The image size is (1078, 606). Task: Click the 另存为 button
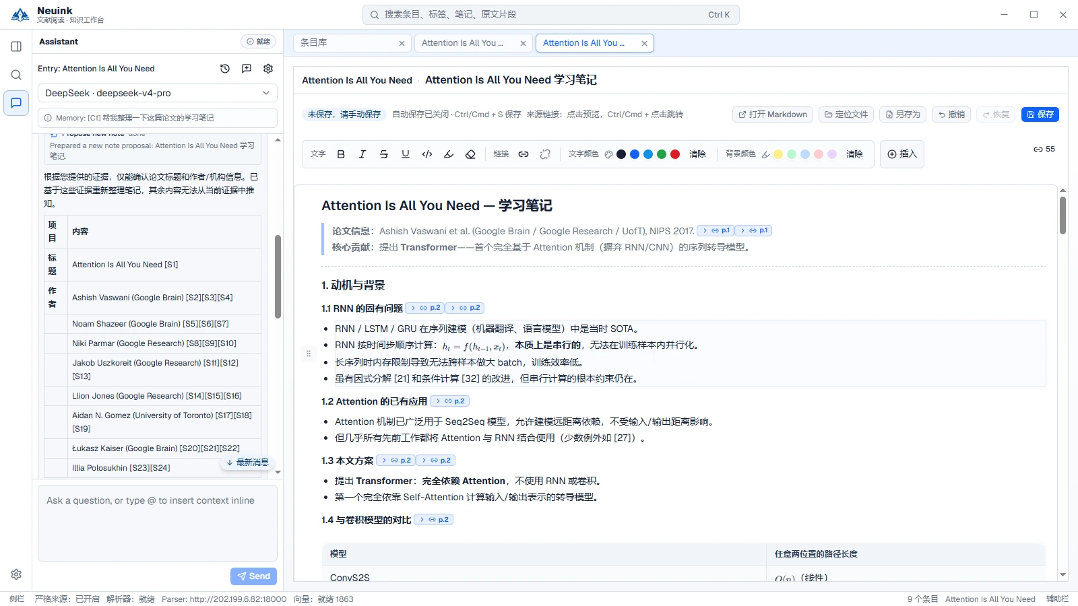click(903, 114)
